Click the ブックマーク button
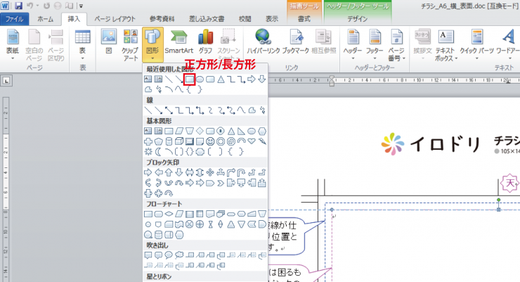The height and width of the screenshot is (282, 520). pyautogui.click(x=295, y=41)
